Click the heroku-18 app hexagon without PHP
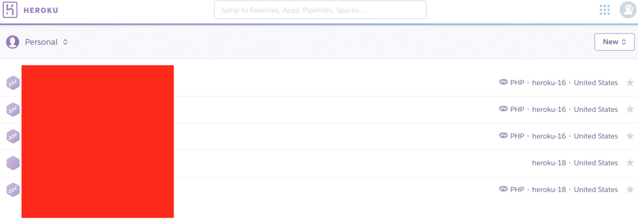Image resolution: width=638 pixels, height=223 pixels. click(x=13, y=163)
